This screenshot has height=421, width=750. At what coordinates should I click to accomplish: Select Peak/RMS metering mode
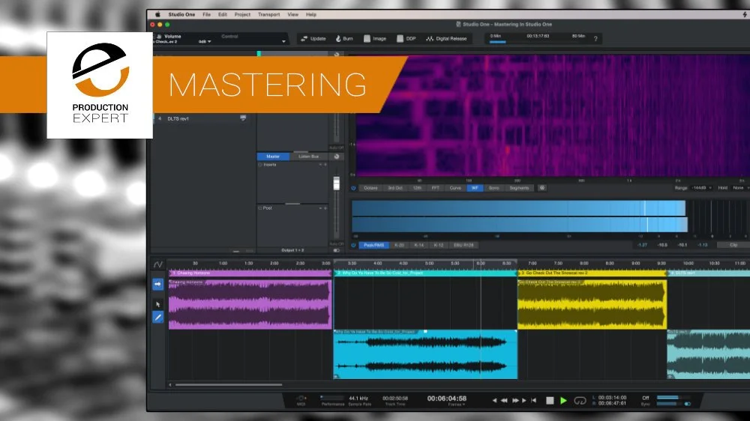click(x=374, y=245)
